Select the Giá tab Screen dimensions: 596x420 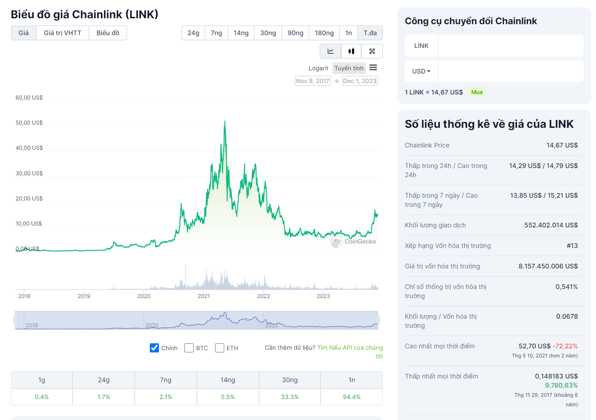pos(24,33)
